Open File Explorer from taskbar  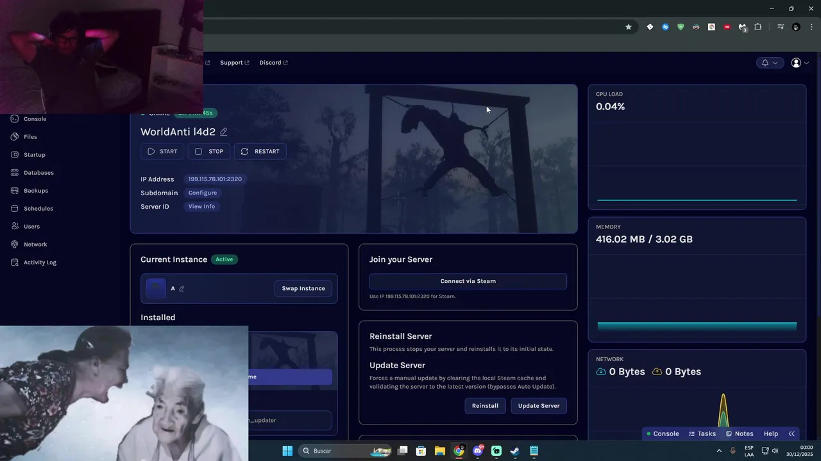[x=439, y=451]
